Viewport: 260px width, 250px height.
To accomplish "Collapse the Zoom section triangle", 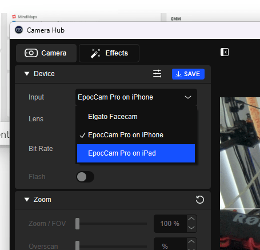I will pyautogui.click(x=27, y=200).
